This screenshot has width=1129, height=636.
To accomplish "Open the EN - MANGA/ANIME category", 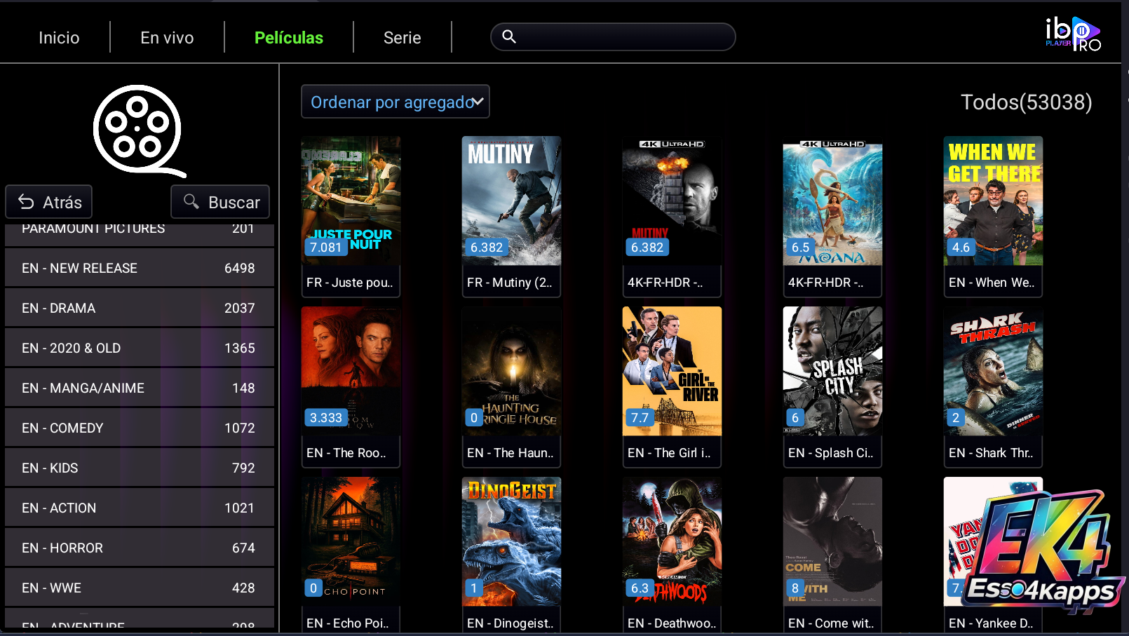I will (x=140, y=388).
